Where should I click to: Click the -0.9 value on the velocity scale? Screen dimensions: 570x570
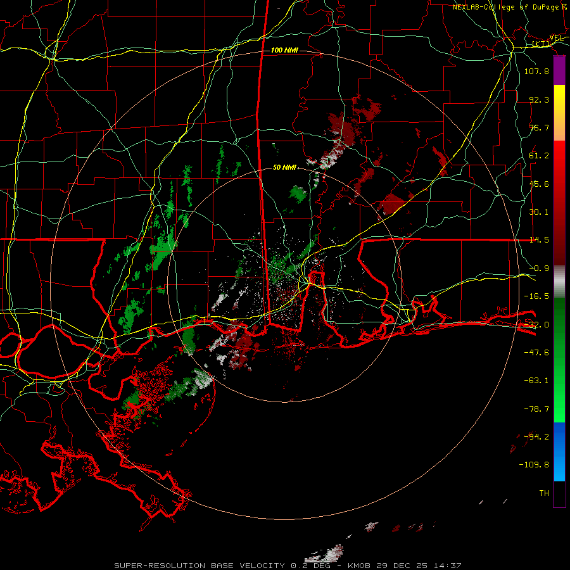coord(539,269)
